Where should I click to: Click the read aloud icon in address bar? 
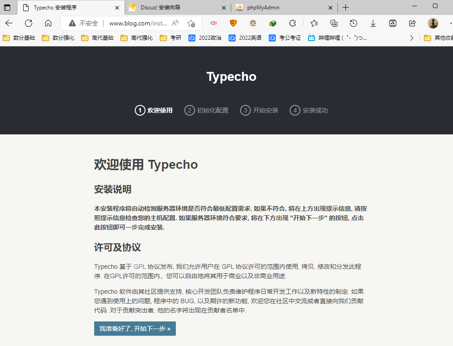click(x=175, y=23)
